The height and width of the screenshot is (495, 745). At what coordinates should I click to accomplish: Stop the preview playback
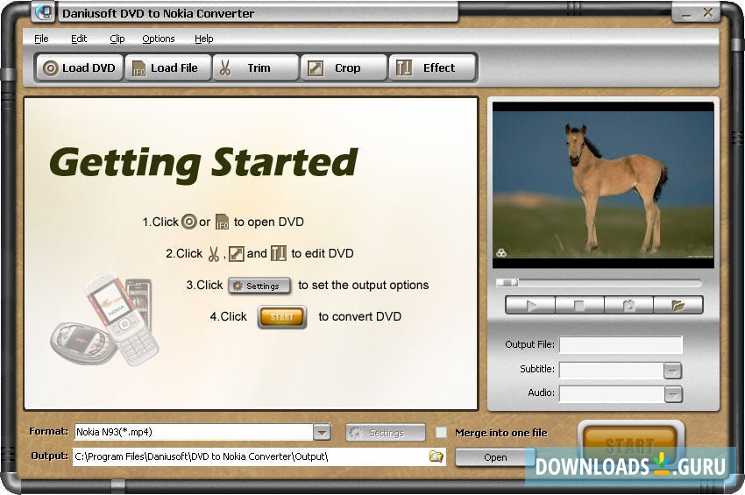click(x=579, y=305)
